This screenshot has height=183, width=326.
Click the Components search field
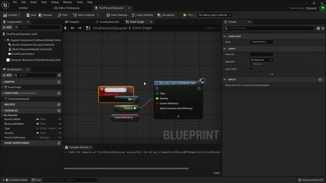[37, 27]
